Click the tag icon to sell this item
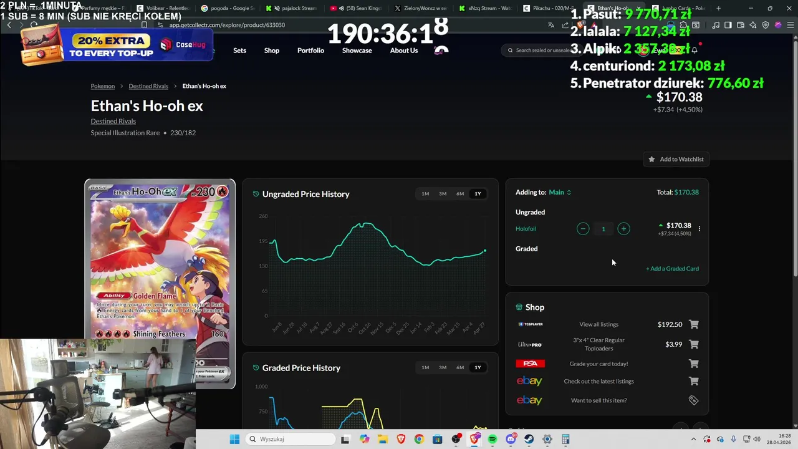Screen dimensions: 798x449 [693, 400]
